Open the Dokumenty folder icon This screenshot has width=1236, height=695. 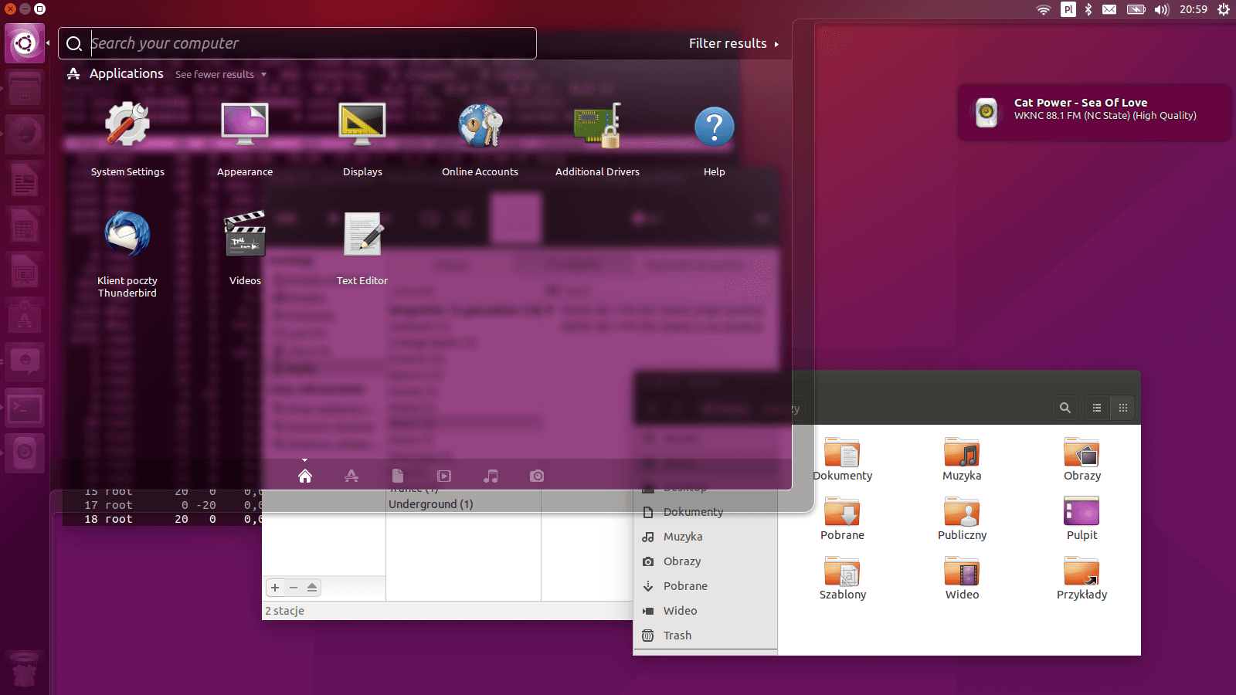[843, 460]
